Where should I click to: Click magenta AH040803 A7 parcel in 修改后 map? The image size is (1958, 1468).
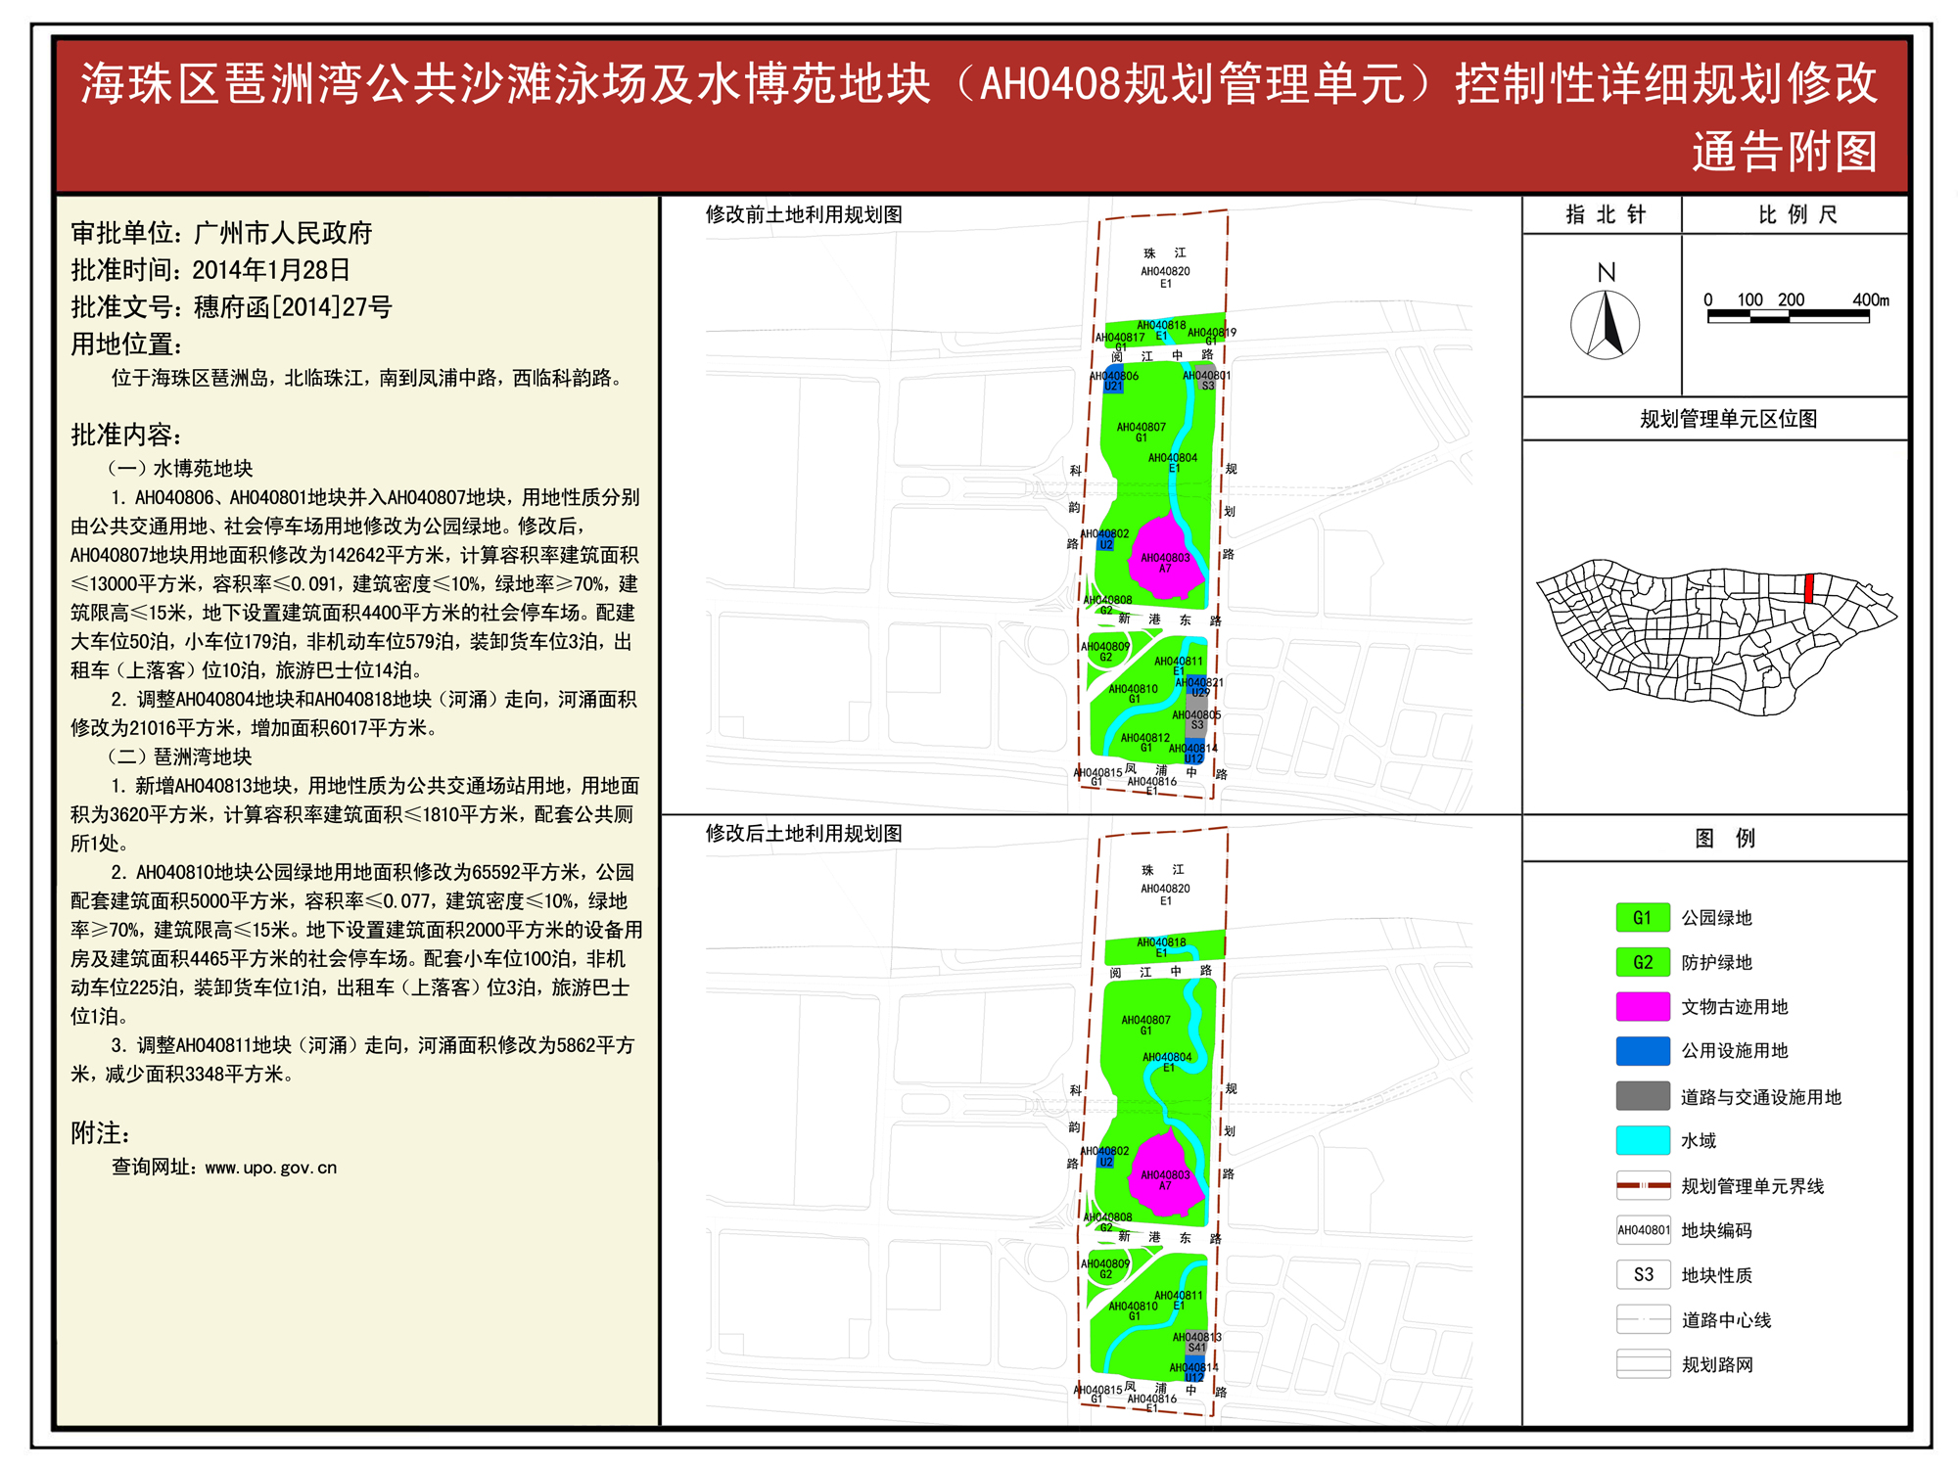[x=1165, y=1173]
